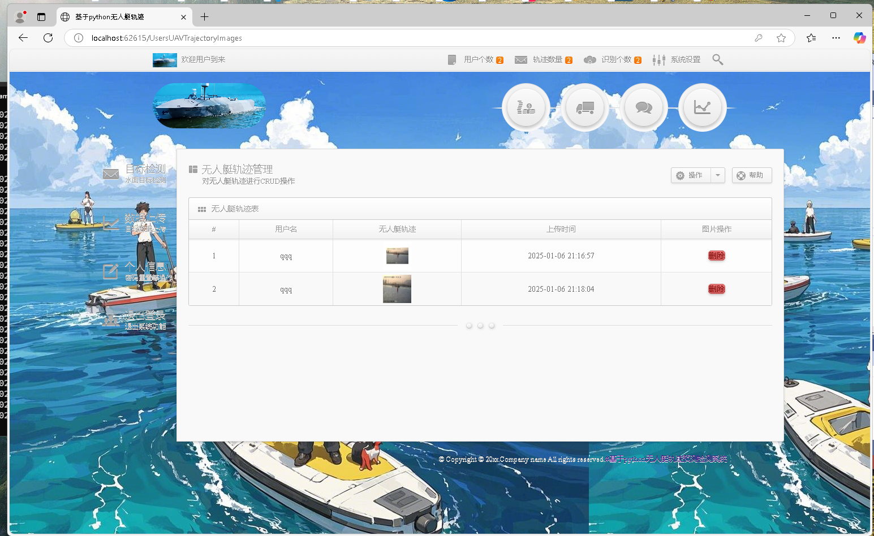This screenshot has width=874, height=536.
Task: Open the Copilot icon in the browser toolbar
Action: (860, 38)
